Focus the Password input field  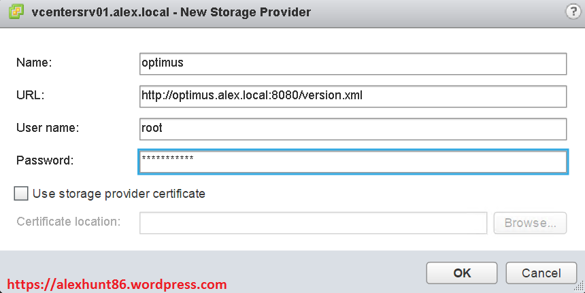(x=352, y=161)
